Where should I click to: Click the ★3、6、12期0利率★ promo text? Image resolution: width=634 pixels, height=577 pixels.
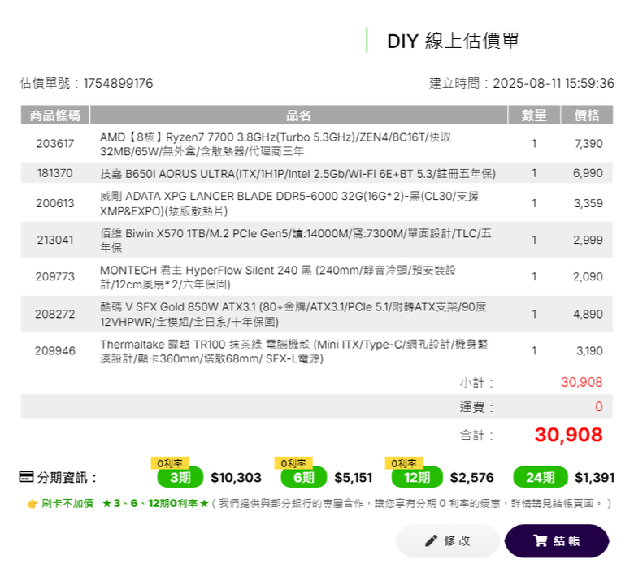(155, 503)
